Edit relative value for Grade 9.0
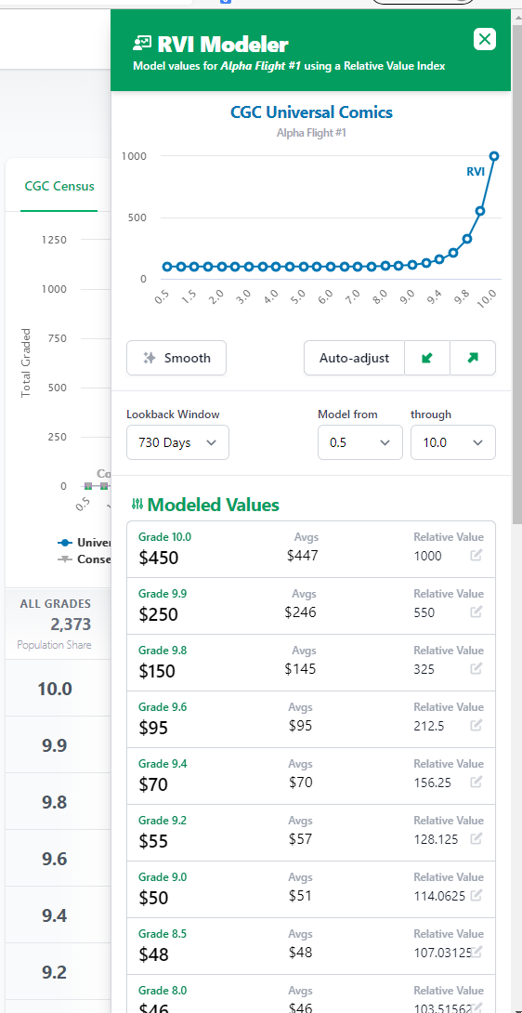Viewport: 522px width, 1013px height. [x=476, y=895]
